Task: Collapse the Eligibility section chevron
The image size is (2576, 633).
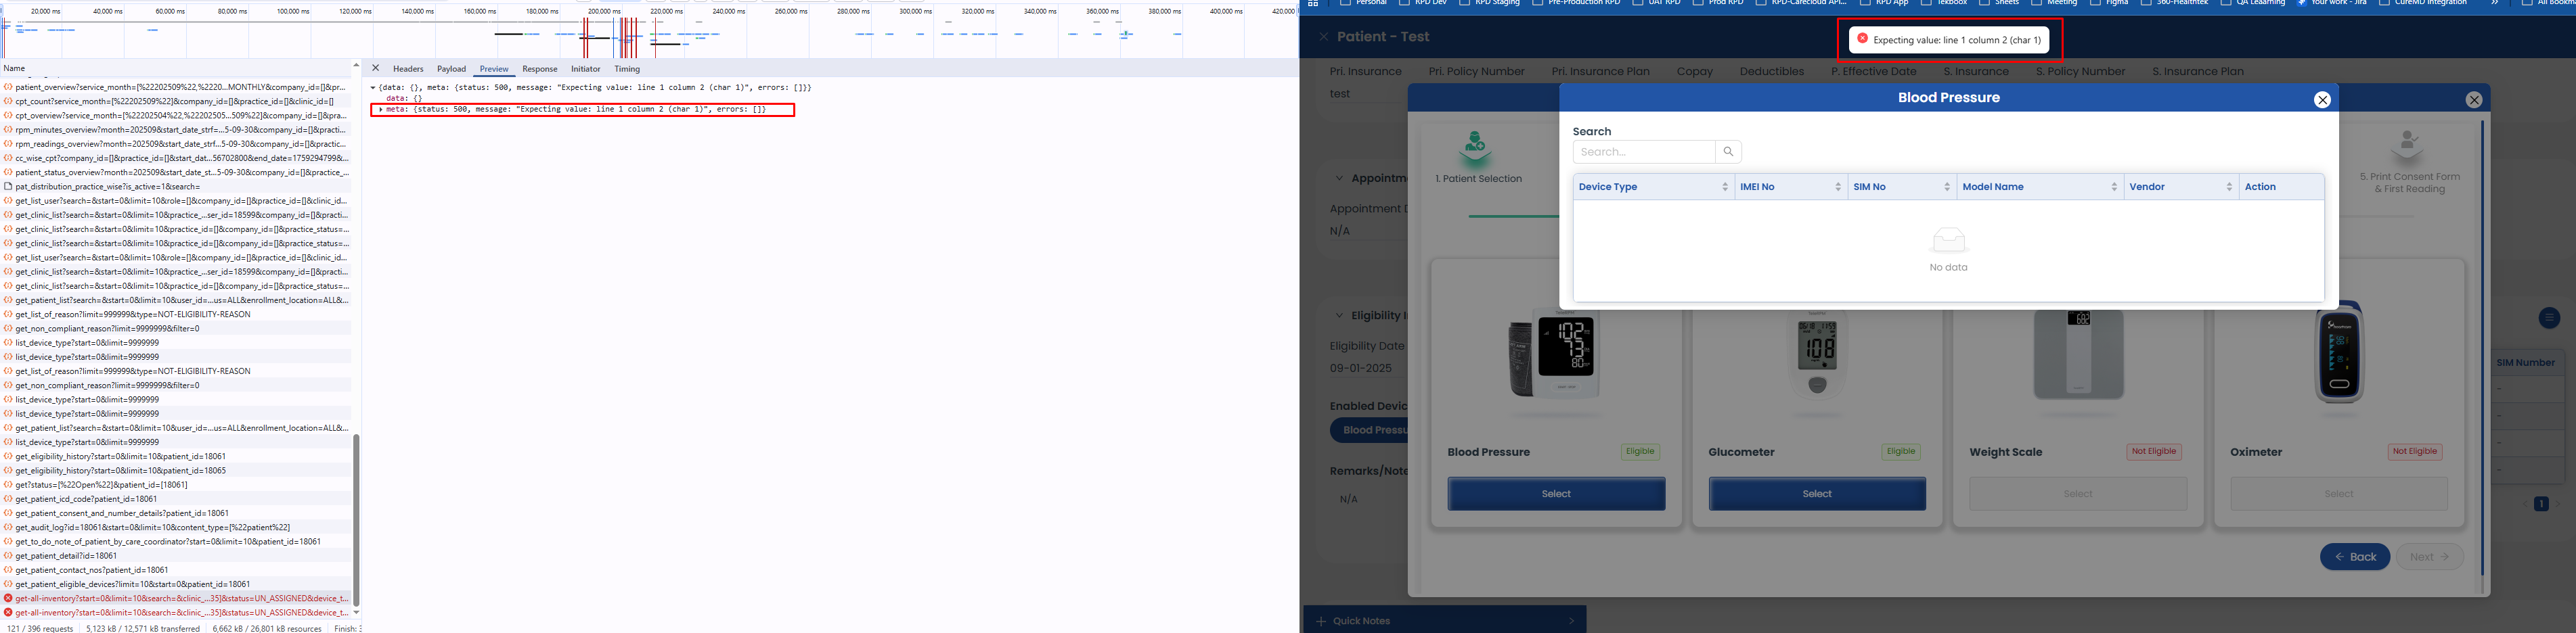Action: 1339,316
